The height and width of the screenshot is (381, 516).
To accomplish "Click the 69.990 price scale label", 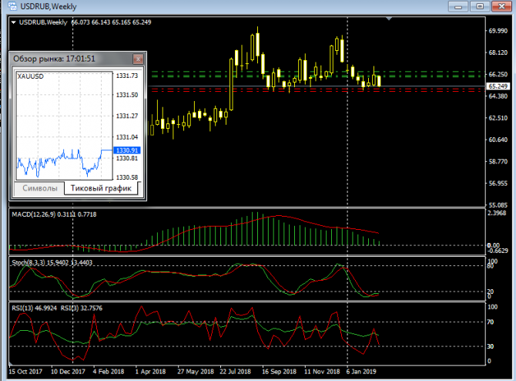I will [x=498, y=31].
